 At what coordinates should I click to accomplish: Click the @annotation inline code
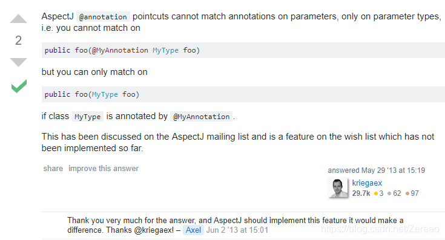pos(103,17)
